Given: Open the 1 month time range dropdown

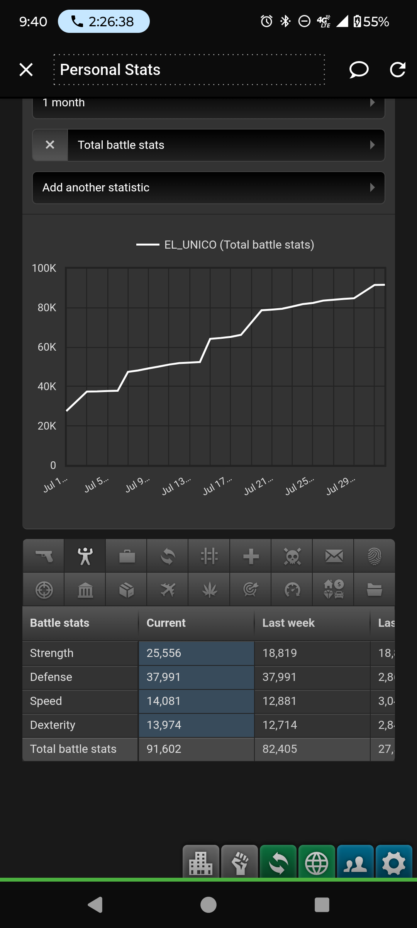Looking at the screenshot, I should 208,104.
